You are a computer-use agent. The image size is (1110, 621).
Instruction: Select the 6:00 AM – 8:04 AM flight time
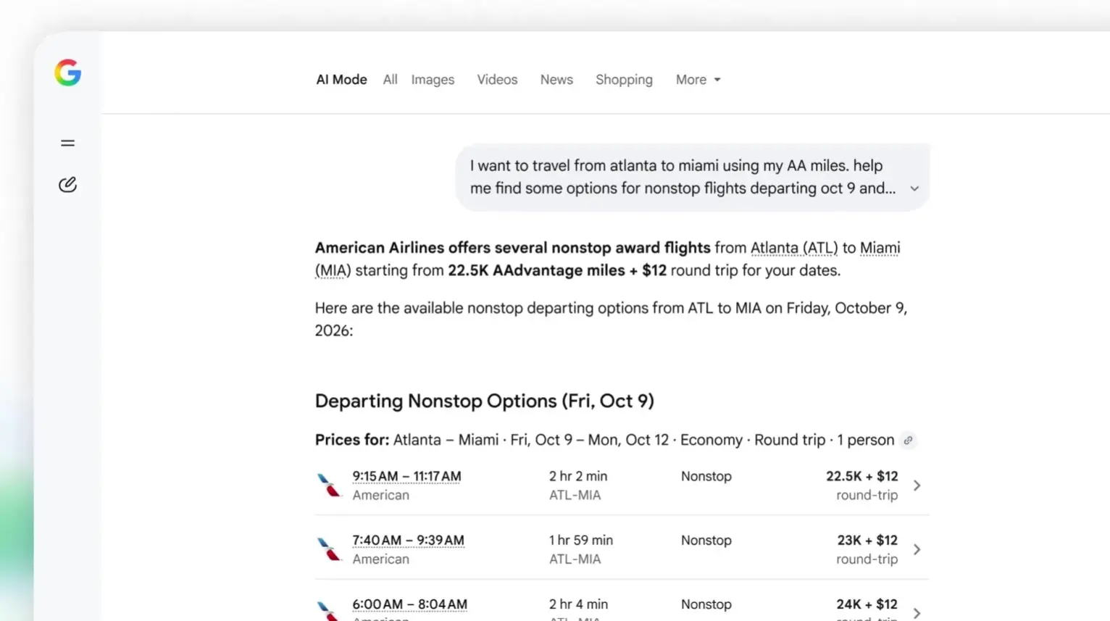(409, 604)
